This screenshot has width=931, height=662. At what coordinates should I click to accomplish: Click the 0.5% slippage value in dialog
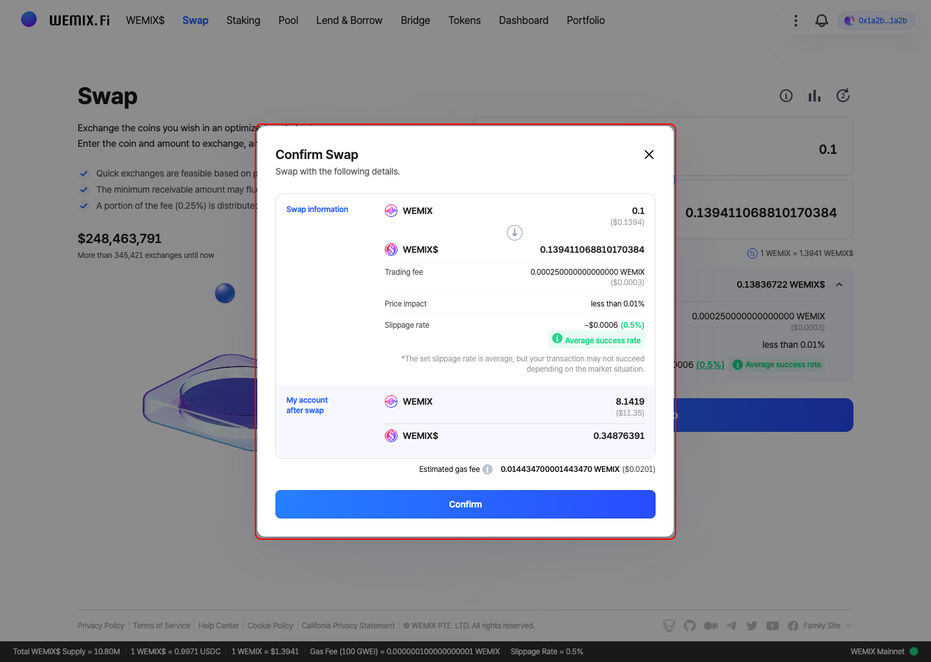pos(632,325)
